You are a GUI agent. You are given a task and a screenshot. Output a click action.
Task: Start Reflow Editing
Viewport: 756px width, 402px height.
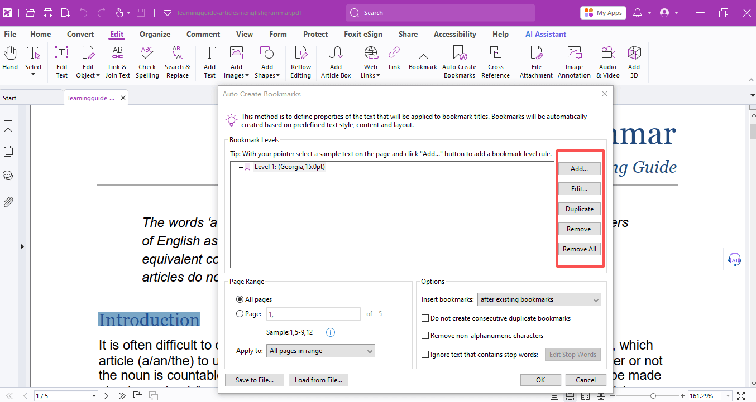point(301,62)
